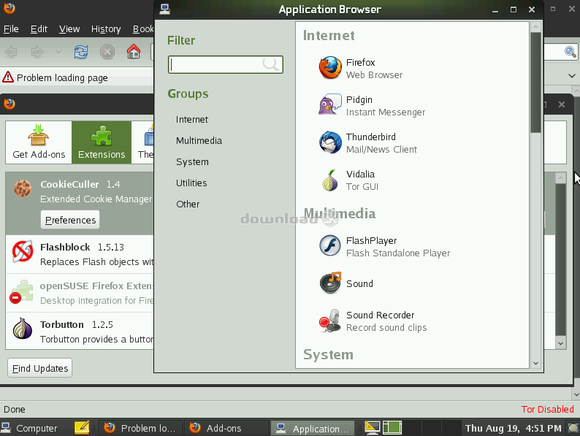Image resolution: width=580 pixels, height=436 pixels.
Task: Go to Firefox home page icon
Action: tap(133, 52)
